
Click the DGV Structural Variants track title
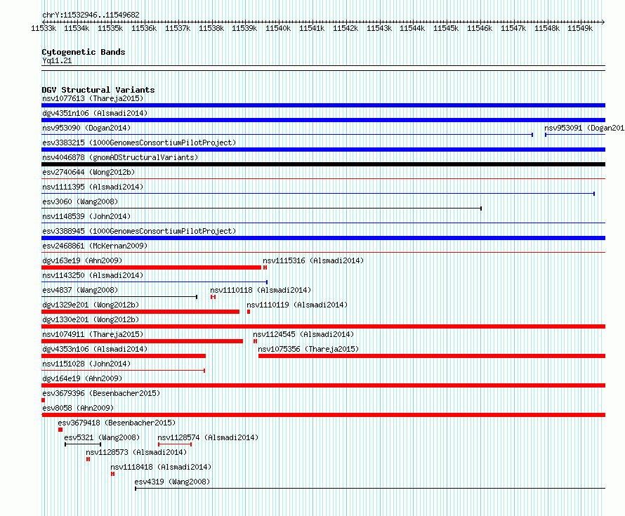coord(98,90)
